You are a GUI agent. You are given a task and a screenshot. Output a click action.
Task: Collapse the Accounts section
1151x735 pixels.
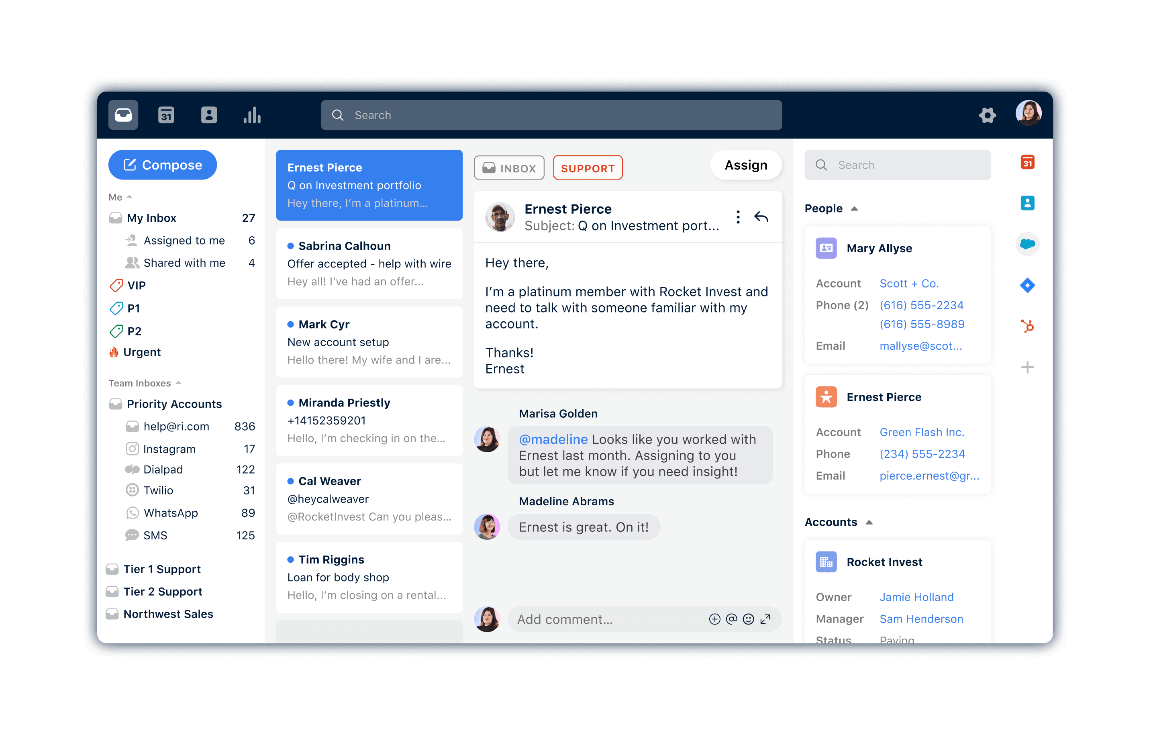869,523
